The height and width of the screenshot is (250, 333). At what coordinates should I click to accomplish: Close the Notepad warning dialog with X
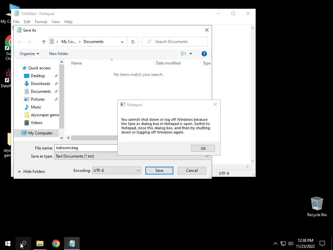coord(215,104)
